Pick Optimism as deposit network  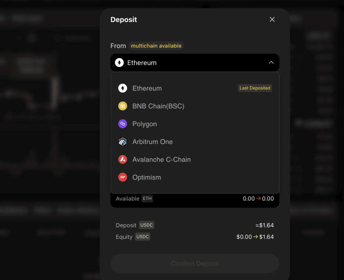(x=195, y=177)
